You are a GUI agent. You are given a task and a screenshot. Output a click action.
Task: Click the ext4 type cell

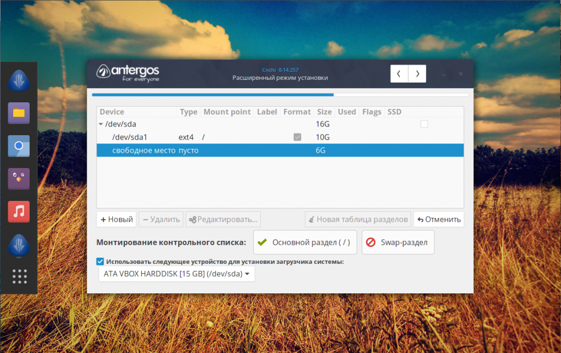[186, 137]
